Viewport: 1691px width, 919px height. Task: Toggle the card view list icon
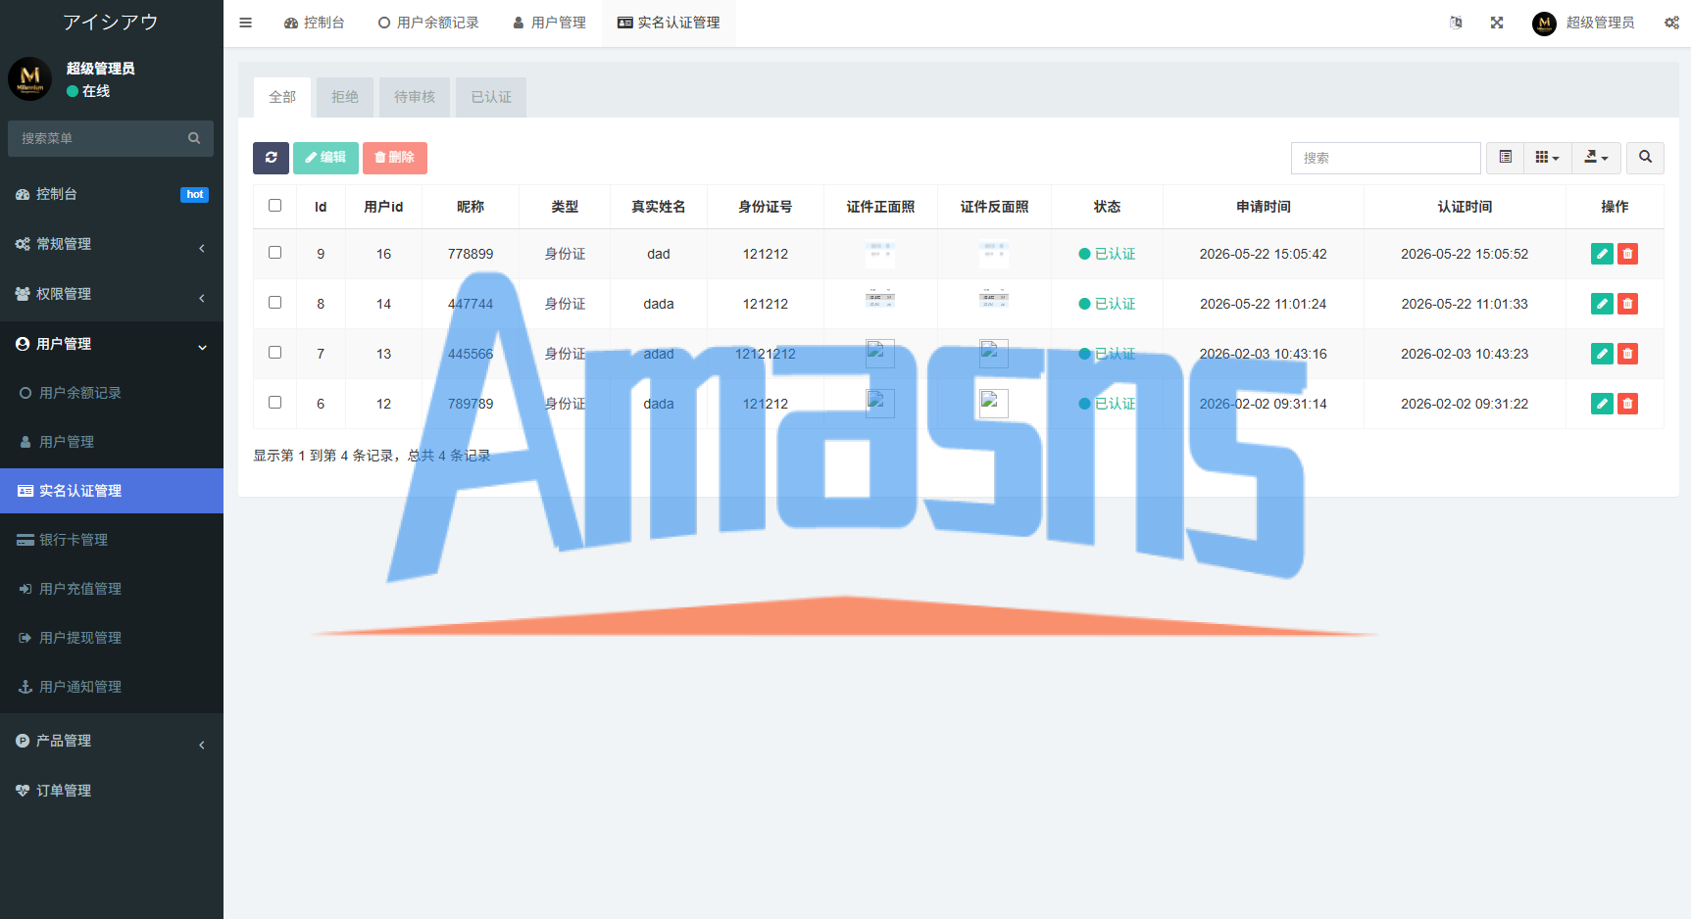1506,158
